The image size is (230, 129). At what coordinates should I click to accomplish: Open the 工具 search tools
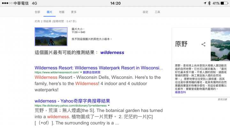(157, 12)
